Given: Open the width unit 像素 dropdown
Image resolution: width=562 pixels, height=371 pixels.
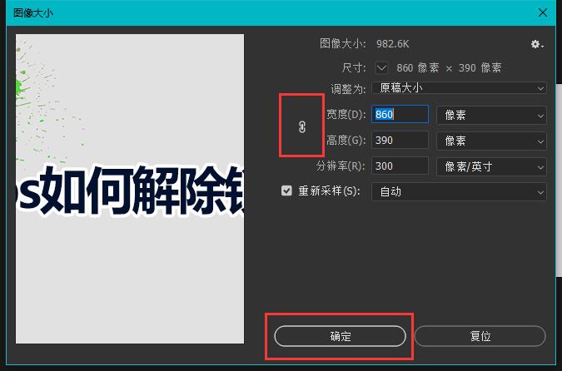Looking at the screenshot, I should click(491, 115).
